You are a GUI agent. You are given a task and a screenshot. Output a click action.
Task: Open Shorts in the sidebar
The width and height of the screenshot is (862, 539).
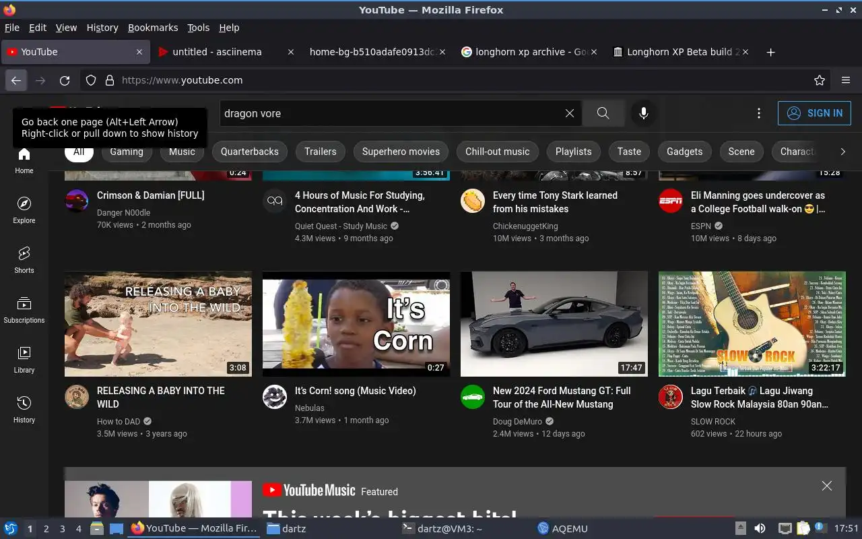point(24,261)
